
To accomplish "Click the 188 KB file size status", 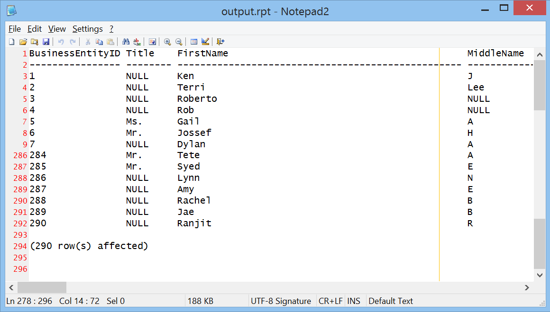I will pos(200,301).
